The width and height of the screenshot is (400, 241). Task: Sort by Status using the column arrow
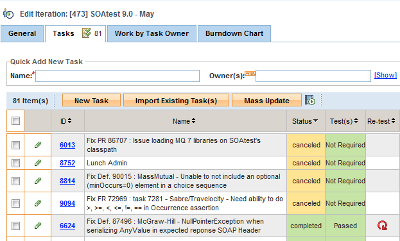pyautogui.click(x=315, y=120)
